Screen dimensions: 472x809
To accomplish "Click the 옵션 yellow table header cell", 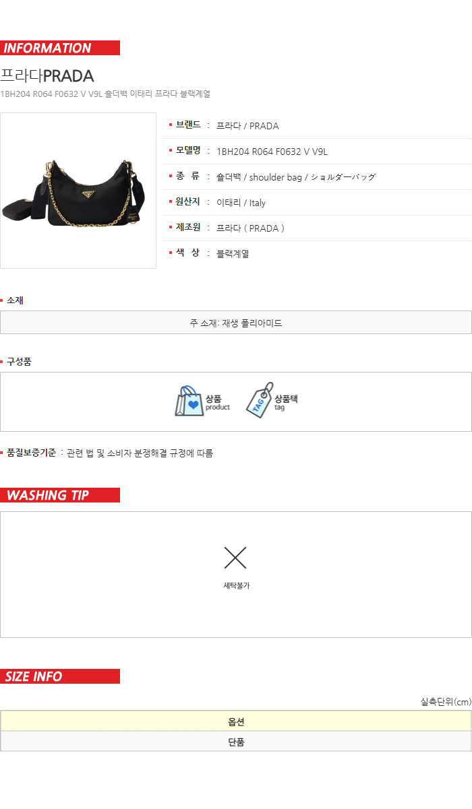I will pyautogui.click(x=236, y=721).
